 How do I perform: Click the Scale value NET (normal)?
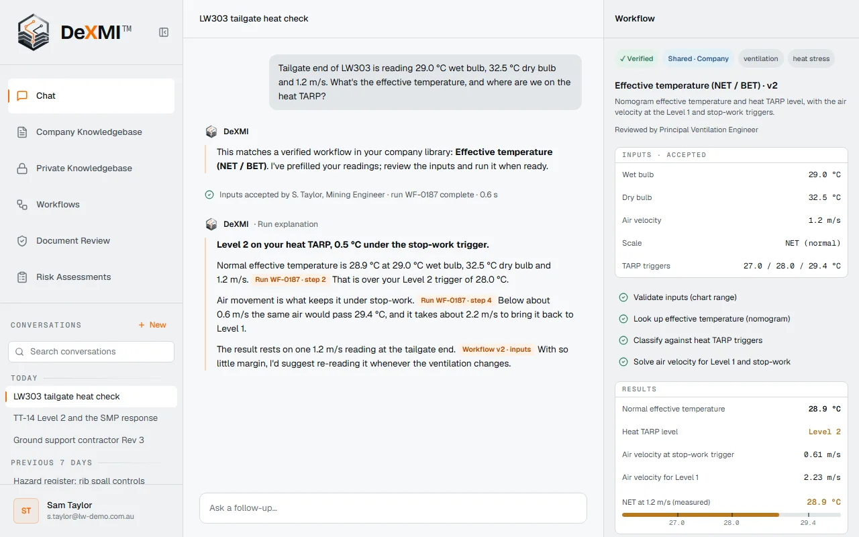(813, 243)
